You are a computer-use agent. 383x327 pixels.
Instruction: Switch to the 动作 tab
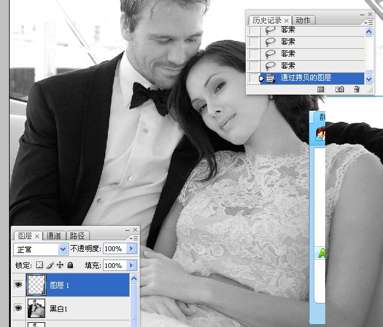pyautogui.click(x=303, y=20)
